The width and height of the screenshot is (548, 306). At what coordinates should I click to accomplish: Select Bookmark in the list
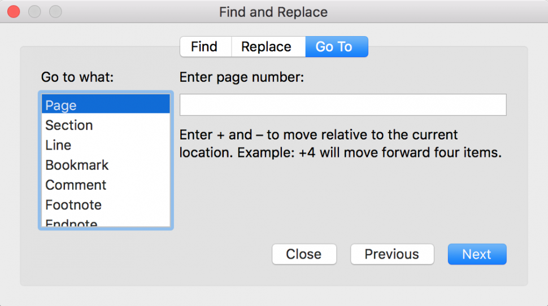click(106, 165)
